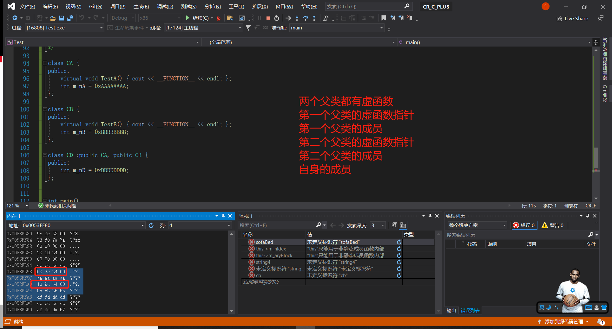This screenshot has width=612, height=329.
Task: Click the top search (Ctrl+Q) box
Action: (368, 6)
